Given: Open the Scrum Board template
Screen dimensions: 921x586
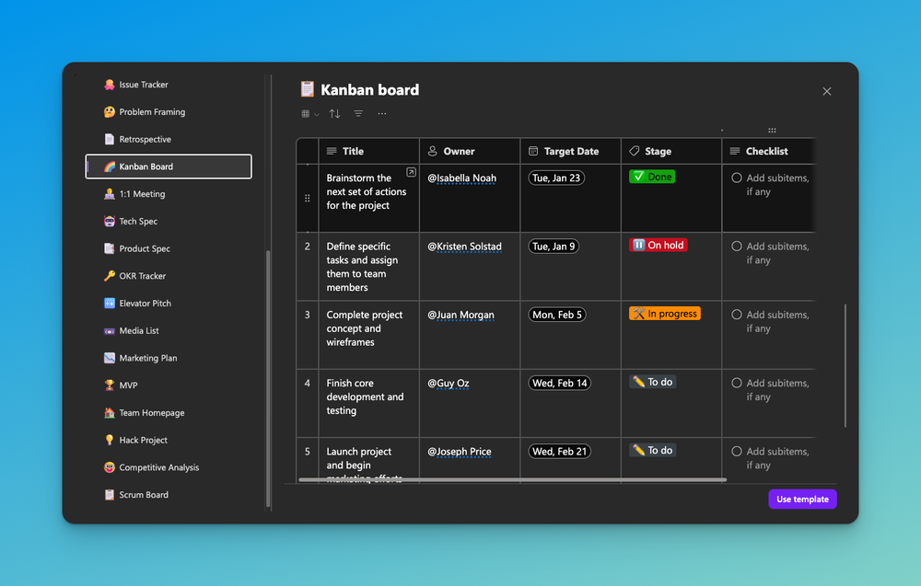Looking at the screenshot, I should click(x=144, y=494).
